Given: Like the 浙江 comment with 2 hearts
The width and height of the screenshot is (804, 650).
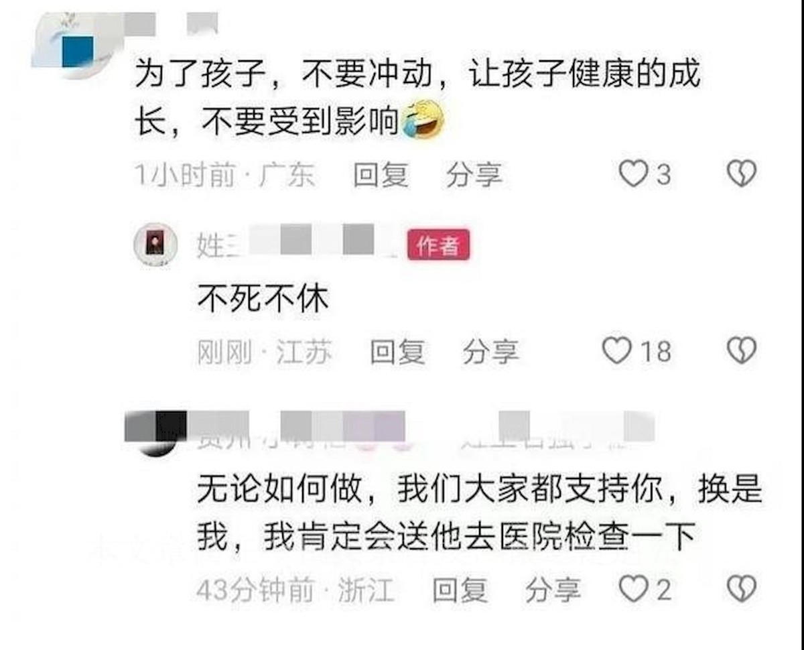Looking at the screenshot, I should click(631, 589).
